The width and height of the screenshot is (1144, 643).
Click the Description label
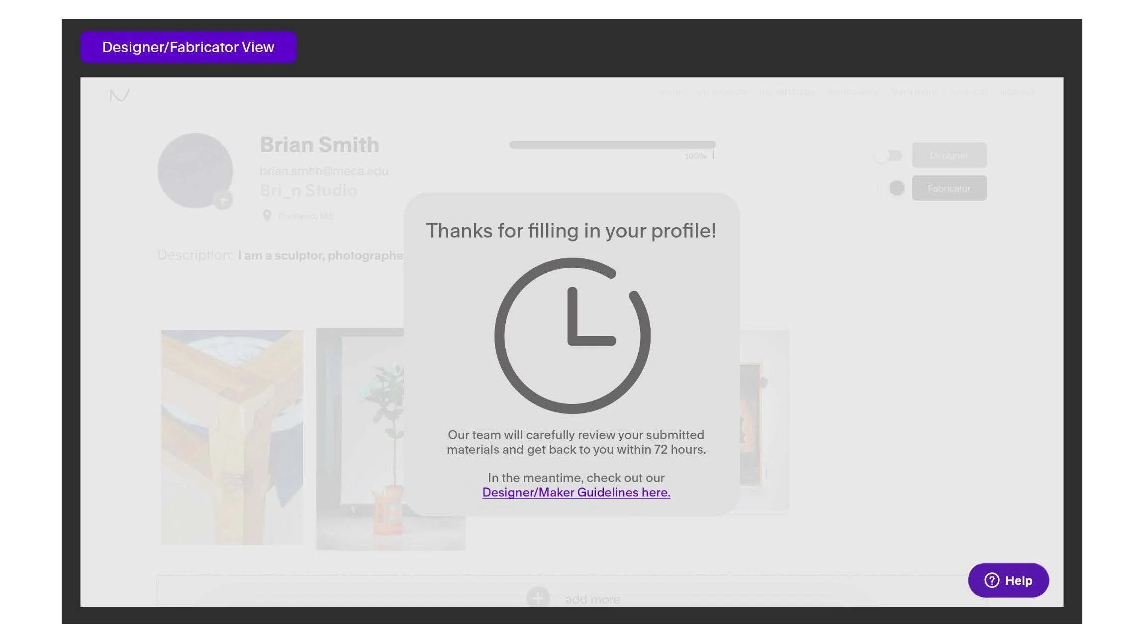[x=195, y=255]
